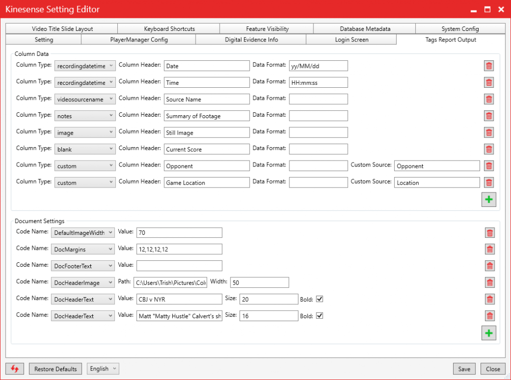Expand custom column type for Opponent row
The image size is (511, 380).
pyautogui.click(x=85, y=166)
